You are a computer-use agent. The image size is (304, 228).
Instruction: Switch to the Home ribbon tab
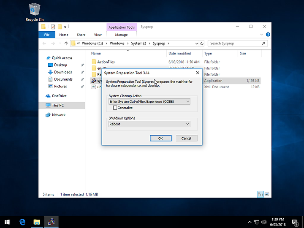[64, 35]
